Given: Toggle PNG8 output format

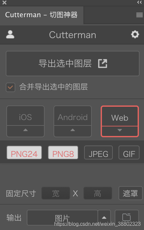Looking at the screenshot, I should (x=63, y=152).
